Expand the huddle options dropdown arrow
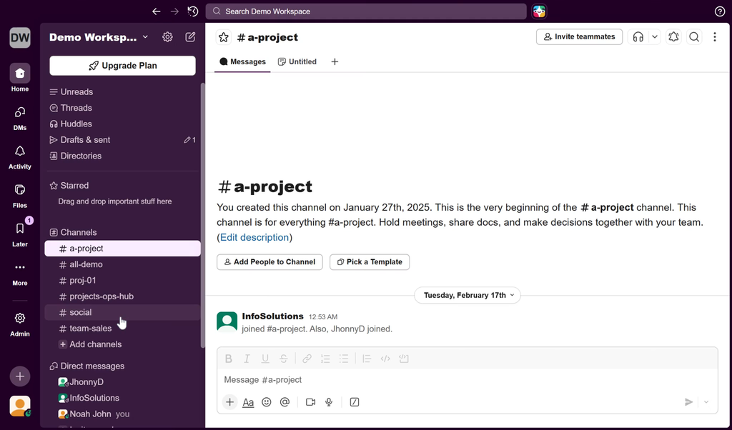The image size is (732, 430). click(x=655, y=37)
